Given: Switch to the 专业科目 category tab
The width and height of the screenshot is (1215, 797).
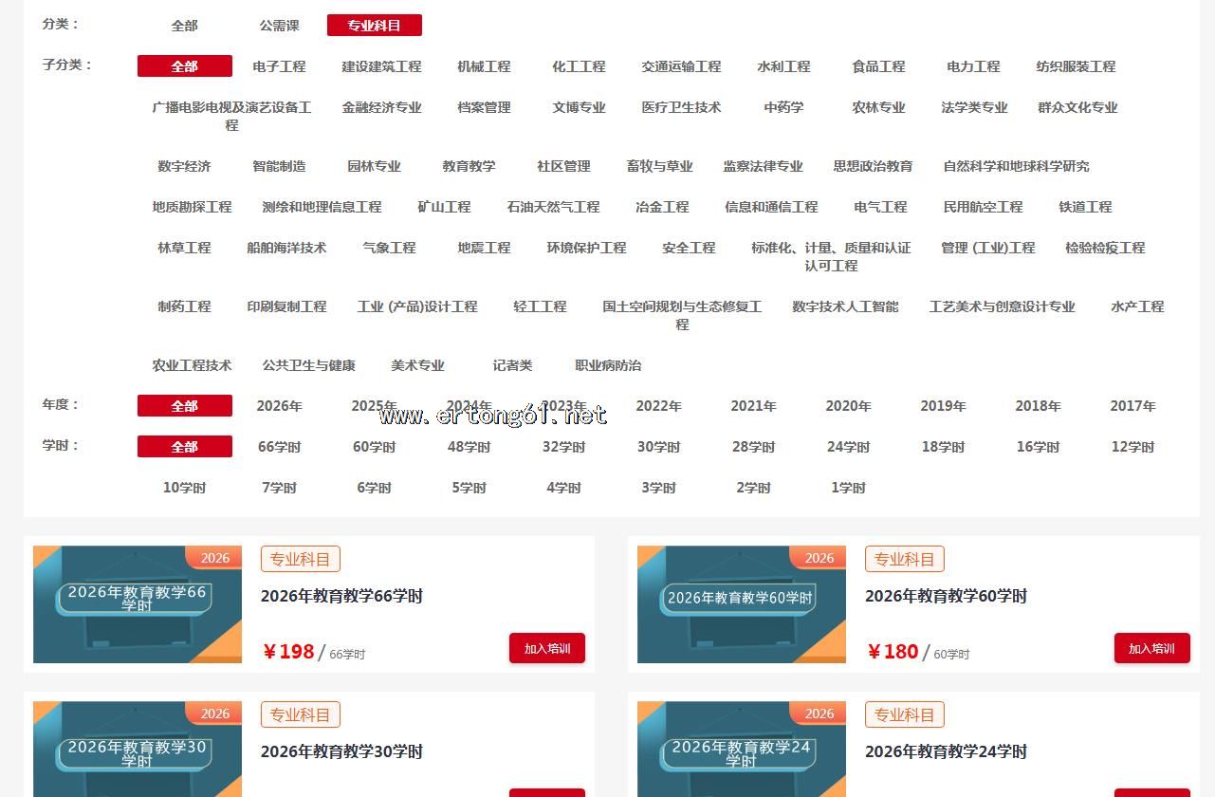Looking at the screenshot, I should coord(374,26).
